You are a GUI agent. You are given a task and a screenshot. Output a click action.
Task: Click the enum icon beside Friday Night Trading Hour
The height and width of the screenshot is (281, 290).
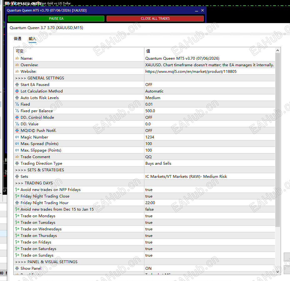[17, 203]
